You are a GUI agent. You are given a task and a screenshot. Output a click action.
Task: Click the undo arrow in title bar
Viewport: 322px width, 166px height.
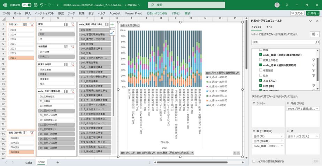click(42, 5)
